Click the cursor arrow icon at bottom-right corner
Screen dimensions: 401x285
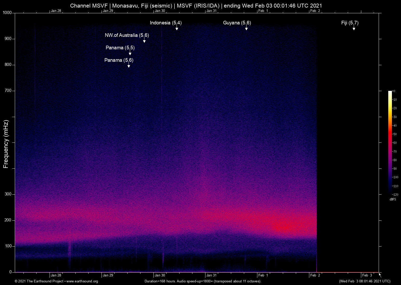[380, 275]
